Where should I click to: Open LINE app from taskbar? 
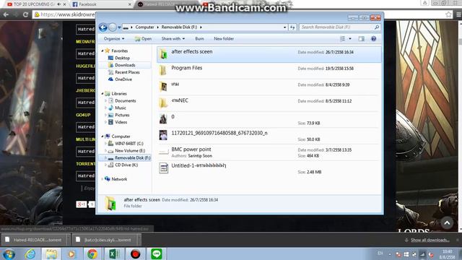point(157,254)
